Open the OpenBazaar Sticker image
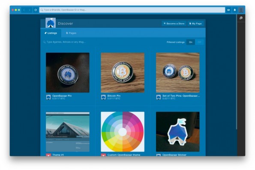The height and width of the screenshot is (170, 255). (x=178, y=131)
